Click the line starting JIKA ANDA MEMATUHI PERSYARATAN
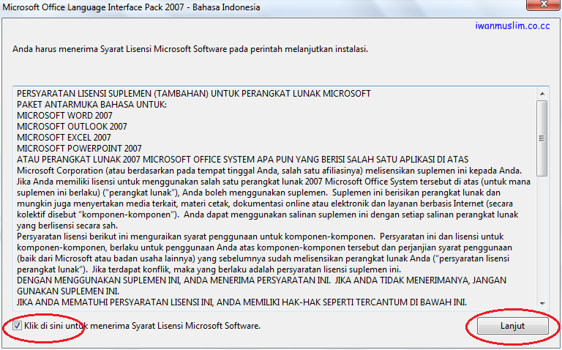 coord(242,302)
